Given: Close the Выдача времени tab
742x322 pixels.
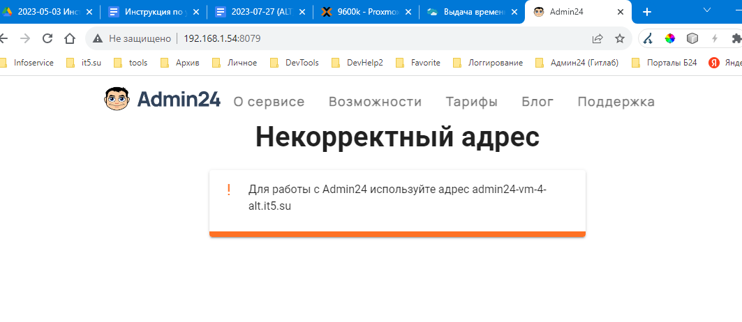Looking at the screenshot, I should [x=514, y=13].
